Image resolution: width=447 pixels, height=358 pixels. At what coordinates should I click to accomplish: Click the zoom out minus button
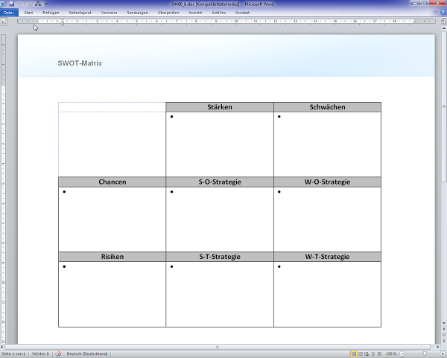click(x=403, y=354)
